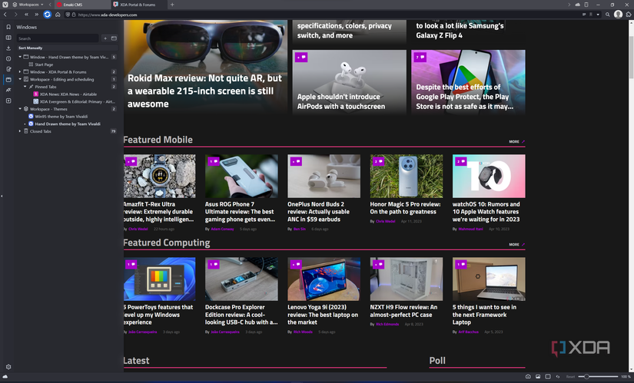Open the tracker blocker shield icon
The image size is (634, 383).
[68, 15]
